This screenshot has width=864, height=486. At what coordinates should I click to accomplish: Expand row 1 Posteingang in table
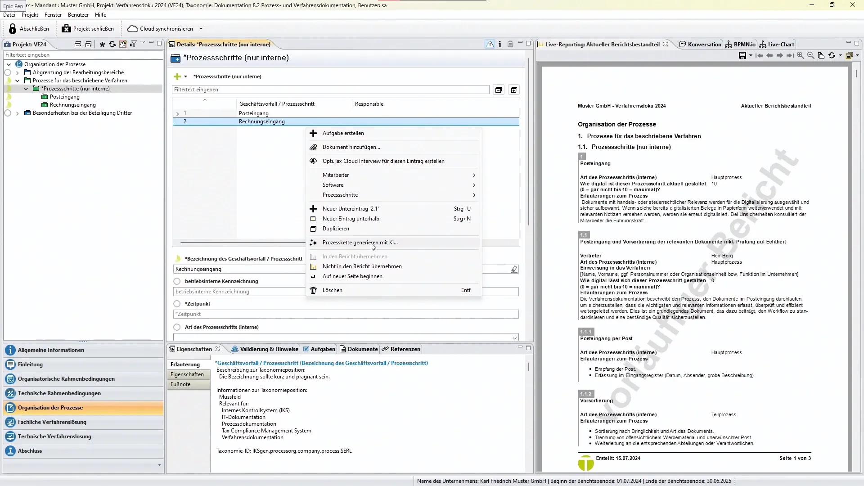pyautogui.click(x=177, y=113)
